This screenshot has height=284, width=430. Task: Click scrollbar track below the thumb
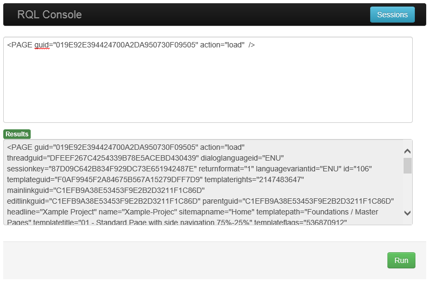tap(407, 191)
